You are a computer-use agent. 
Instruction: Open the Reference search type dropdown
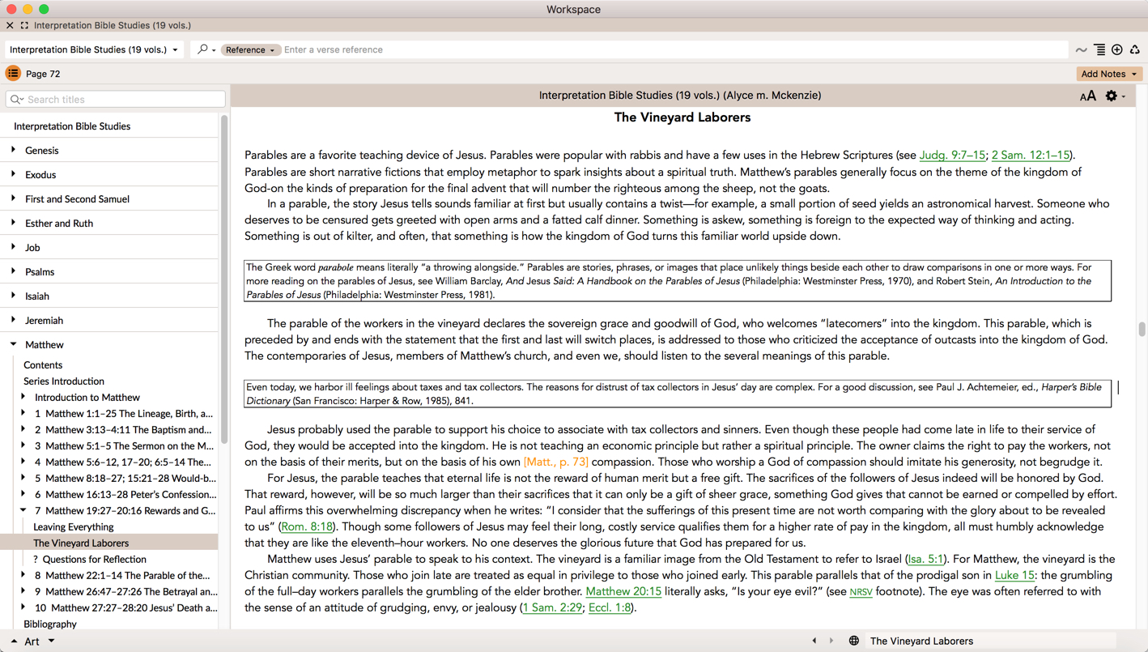pyautogui.click(x=250, y=49)
